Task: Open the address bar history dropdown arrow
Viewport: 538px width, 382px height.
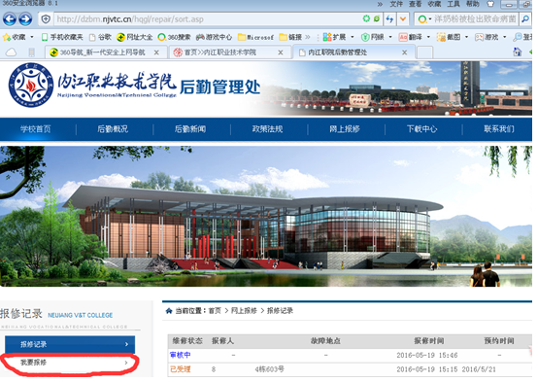Action: pos(403,18)
